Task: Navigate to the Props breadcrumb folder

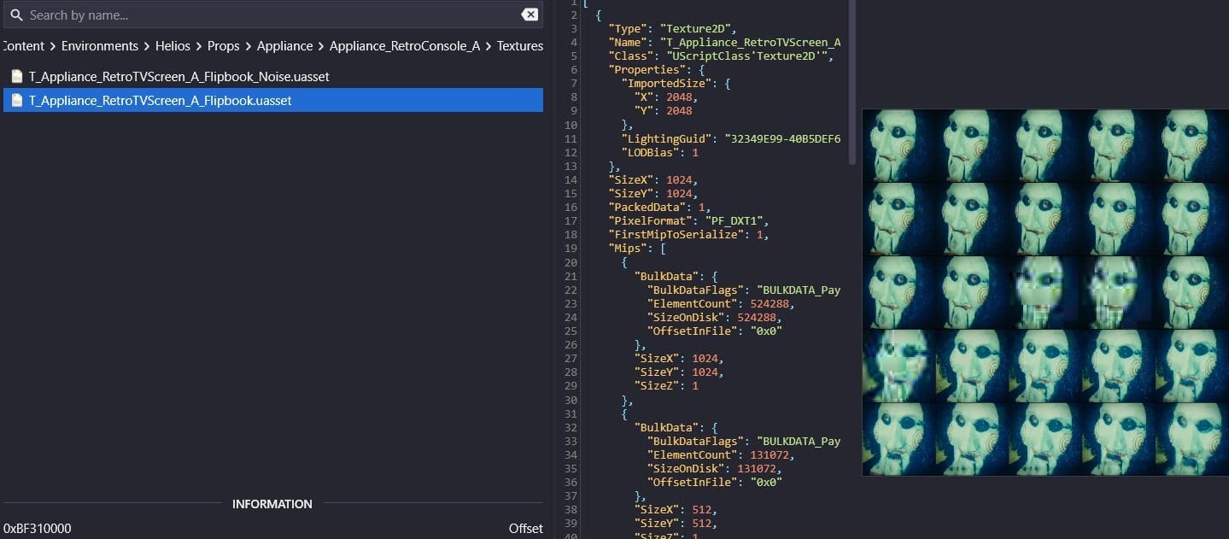Action: pos(224,46)
